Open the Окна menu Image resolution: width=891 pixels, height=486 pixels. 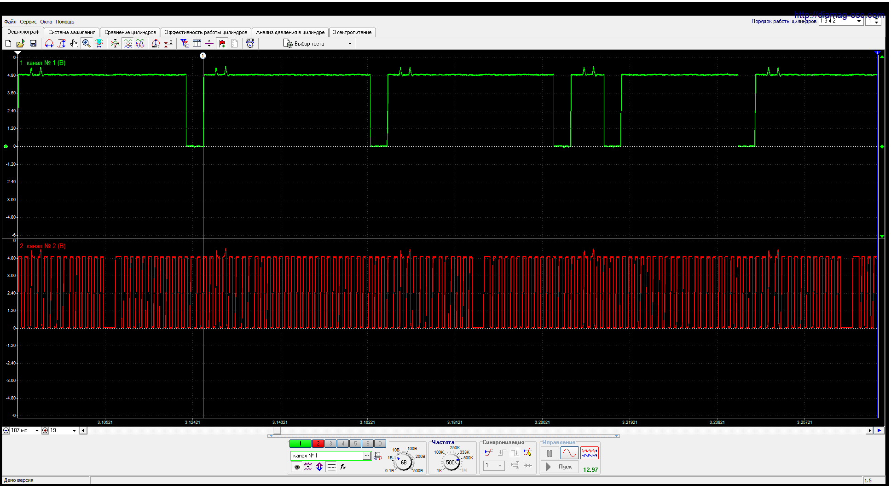click(46, 22)
